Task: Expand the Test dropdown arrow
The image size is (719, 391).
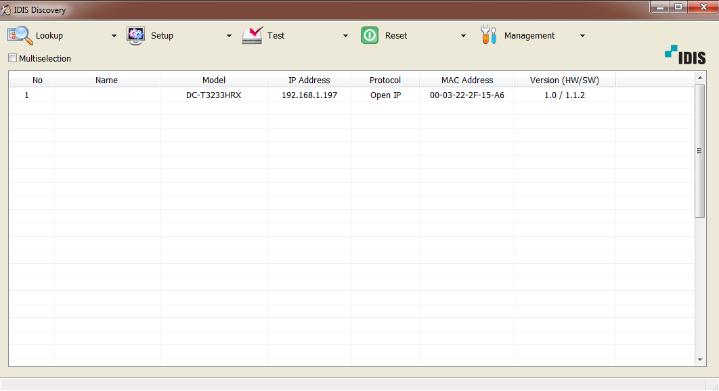Action: (x=345, y=36)
